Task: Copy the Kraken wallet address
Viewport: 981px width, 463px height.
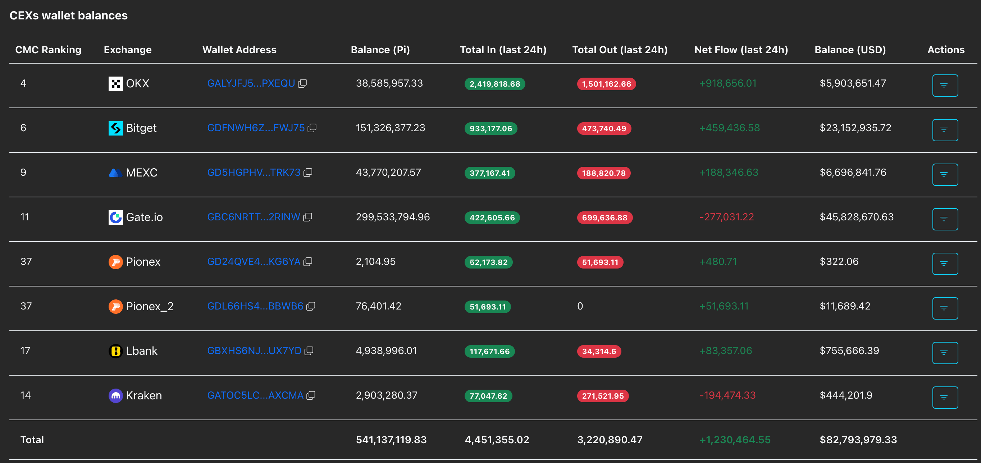Action: point(311,395)
